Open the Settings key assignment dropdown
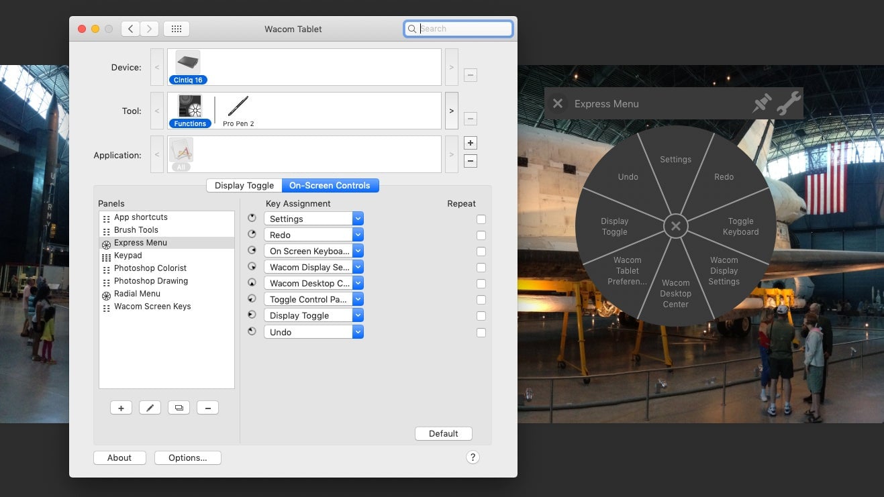Screen dimensions: 884x497 tap(358, 219)
